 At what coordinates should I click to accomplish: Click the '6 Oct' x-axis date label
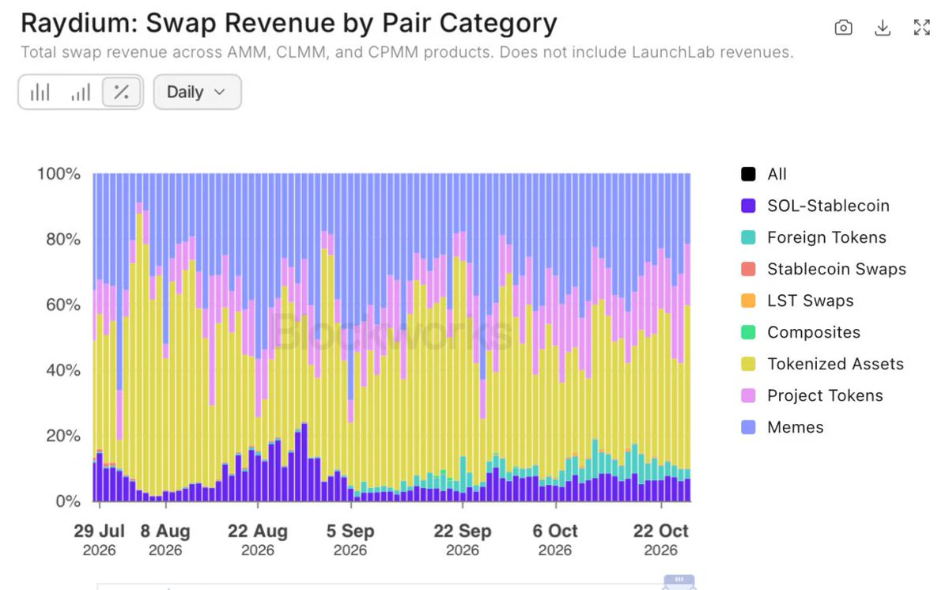pos(555,531)
